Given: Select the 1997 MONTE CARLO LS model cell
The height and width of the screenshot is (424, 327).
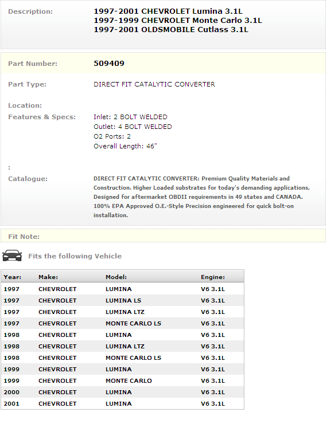Looking at the screenshot, I should 133,323.
